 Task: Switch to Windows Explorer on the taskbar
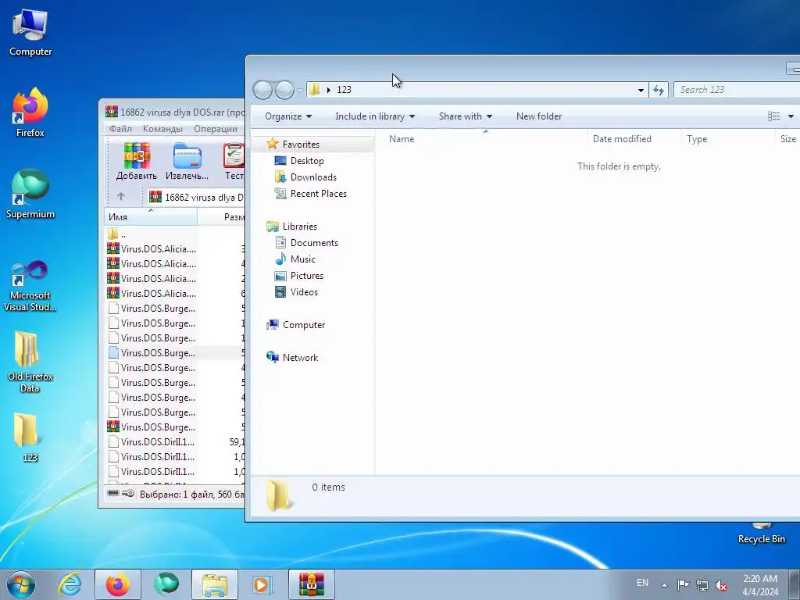(215, 584)
